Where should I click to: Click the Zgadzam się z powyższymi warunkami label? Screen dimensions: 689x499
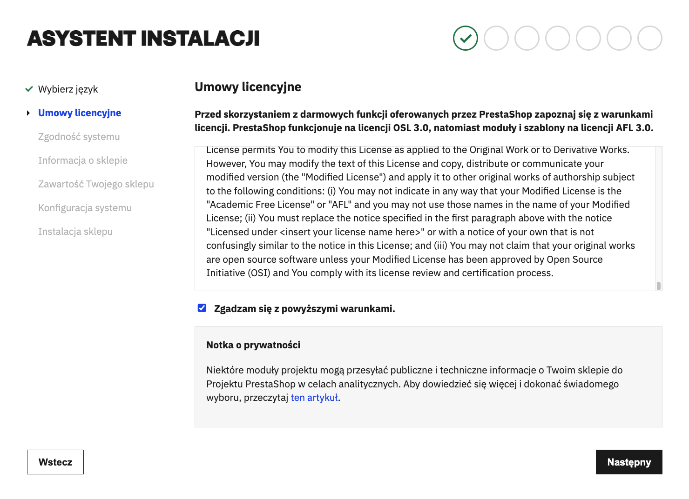tap(304, 309)
